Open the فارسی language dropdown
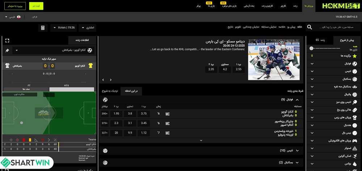This screenshot has width=362, height=171. point(13,17)
